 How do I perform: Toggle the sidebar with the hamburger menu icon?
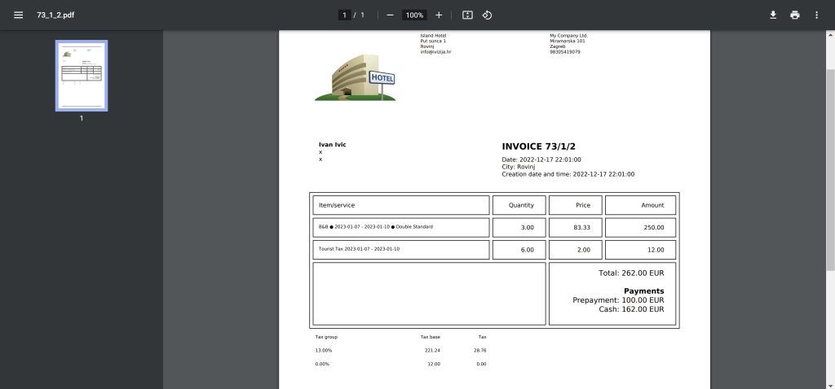[18, 15]
